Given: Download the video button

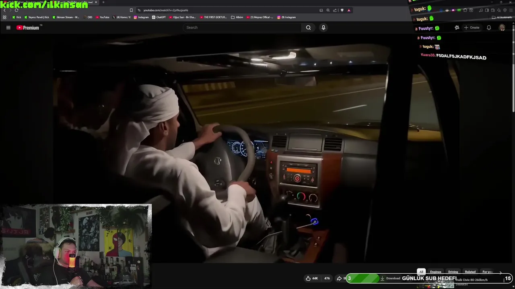Looking at the screenshot, I should point(391,278).
